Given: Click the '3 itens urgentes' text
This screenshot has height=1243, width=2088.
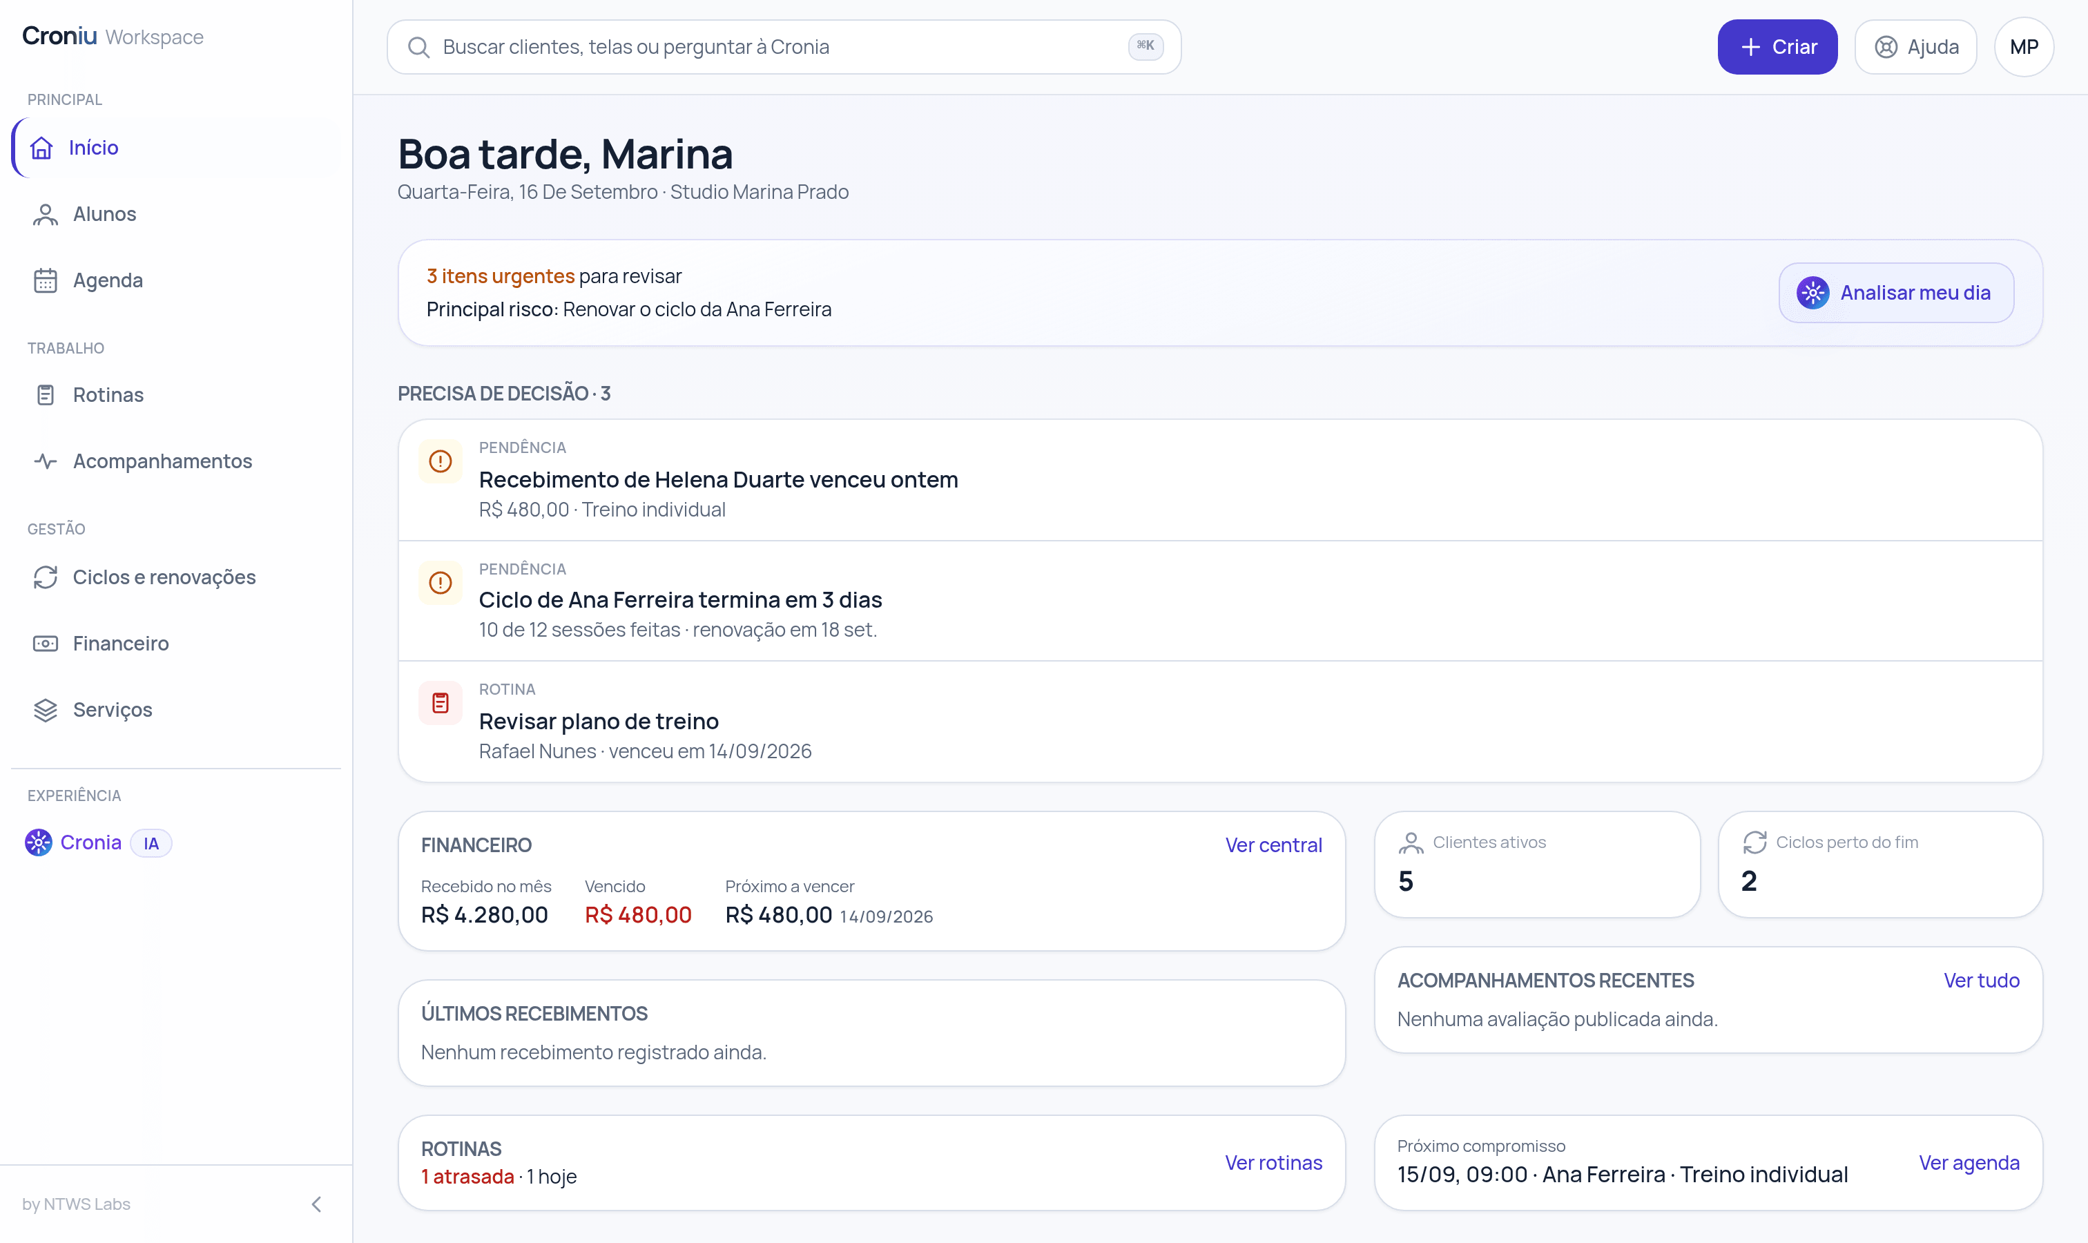Looking at the screenshot, I should click(x=500, y=276).
